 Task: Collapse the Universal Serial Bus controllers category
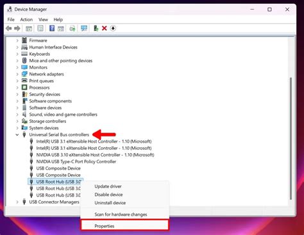tap(17, 134)
